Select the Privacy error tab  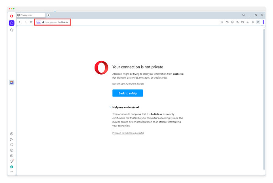coord(31,15)
